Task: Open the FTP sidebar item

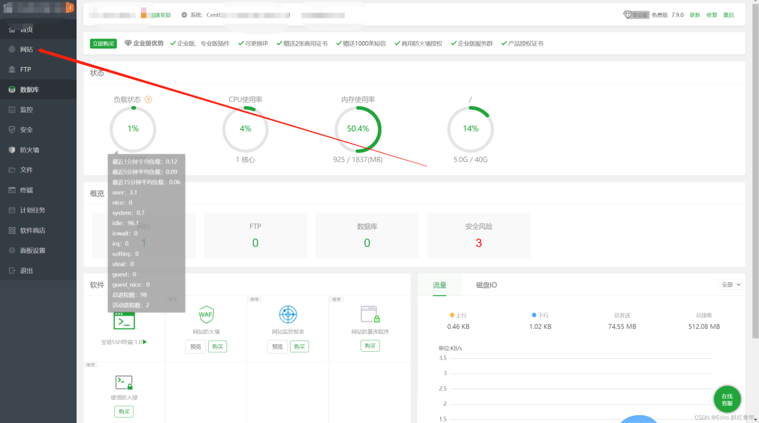Action: coord(25,69)
